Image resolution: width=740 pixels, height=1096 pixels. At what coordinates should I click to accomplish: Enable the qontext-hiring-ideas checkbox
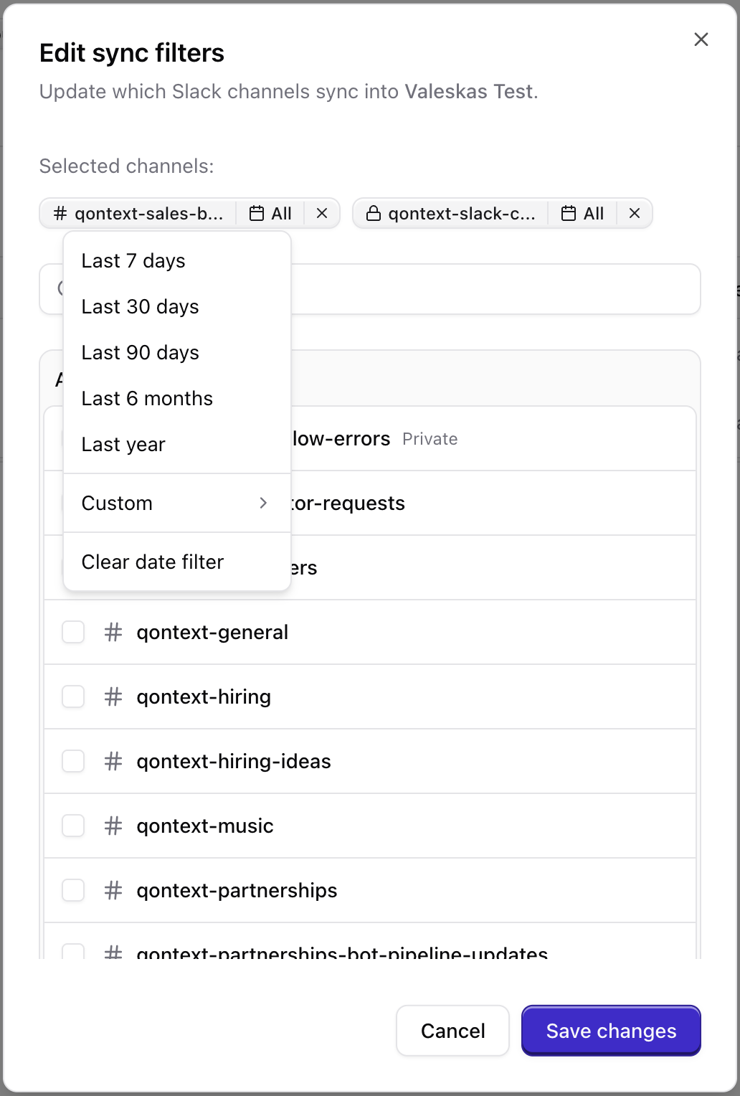pyautogui.click(x=72, y=761)
